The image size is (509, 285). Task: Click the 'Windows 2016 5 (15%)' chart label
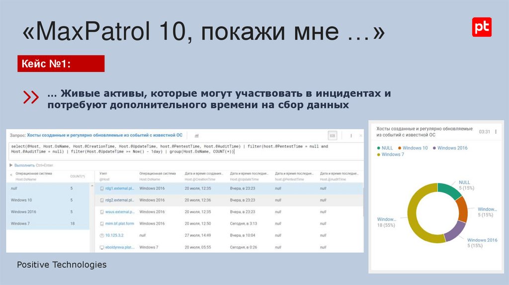click(x=482, y=243)
